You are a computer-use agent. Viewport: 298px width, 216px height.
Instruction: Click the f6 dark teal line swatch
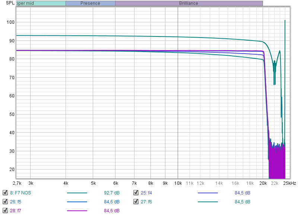208,202
